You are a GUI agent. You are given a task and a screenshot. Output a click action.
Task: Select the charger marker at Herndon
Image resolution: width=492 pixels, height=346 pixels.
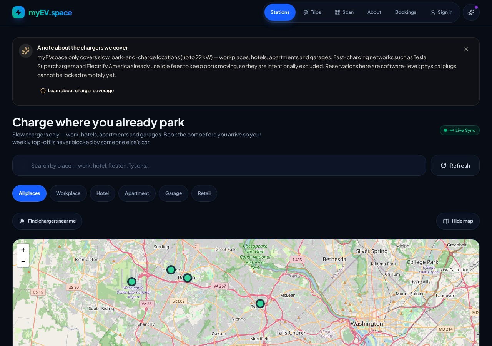(171, 270)
